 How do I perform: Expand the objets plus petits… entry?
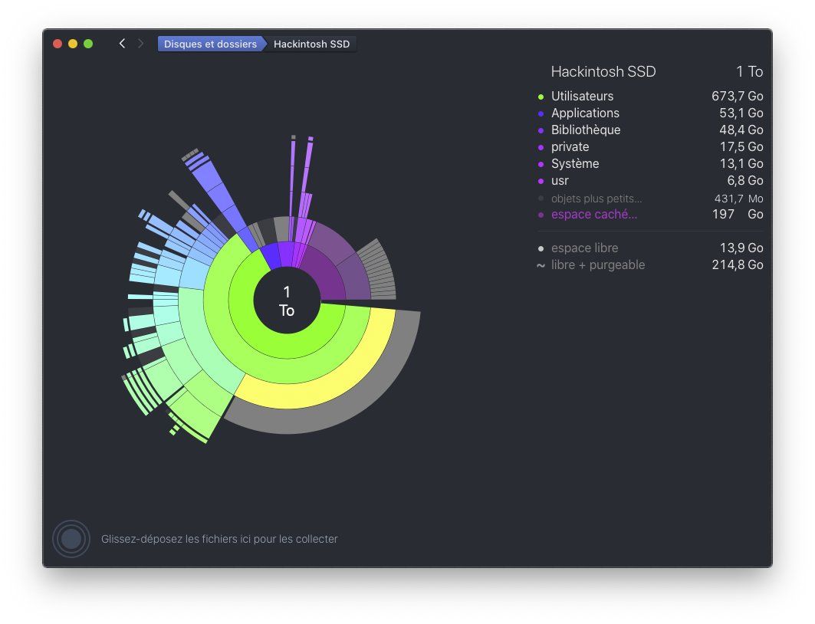[x=596, y=199]
